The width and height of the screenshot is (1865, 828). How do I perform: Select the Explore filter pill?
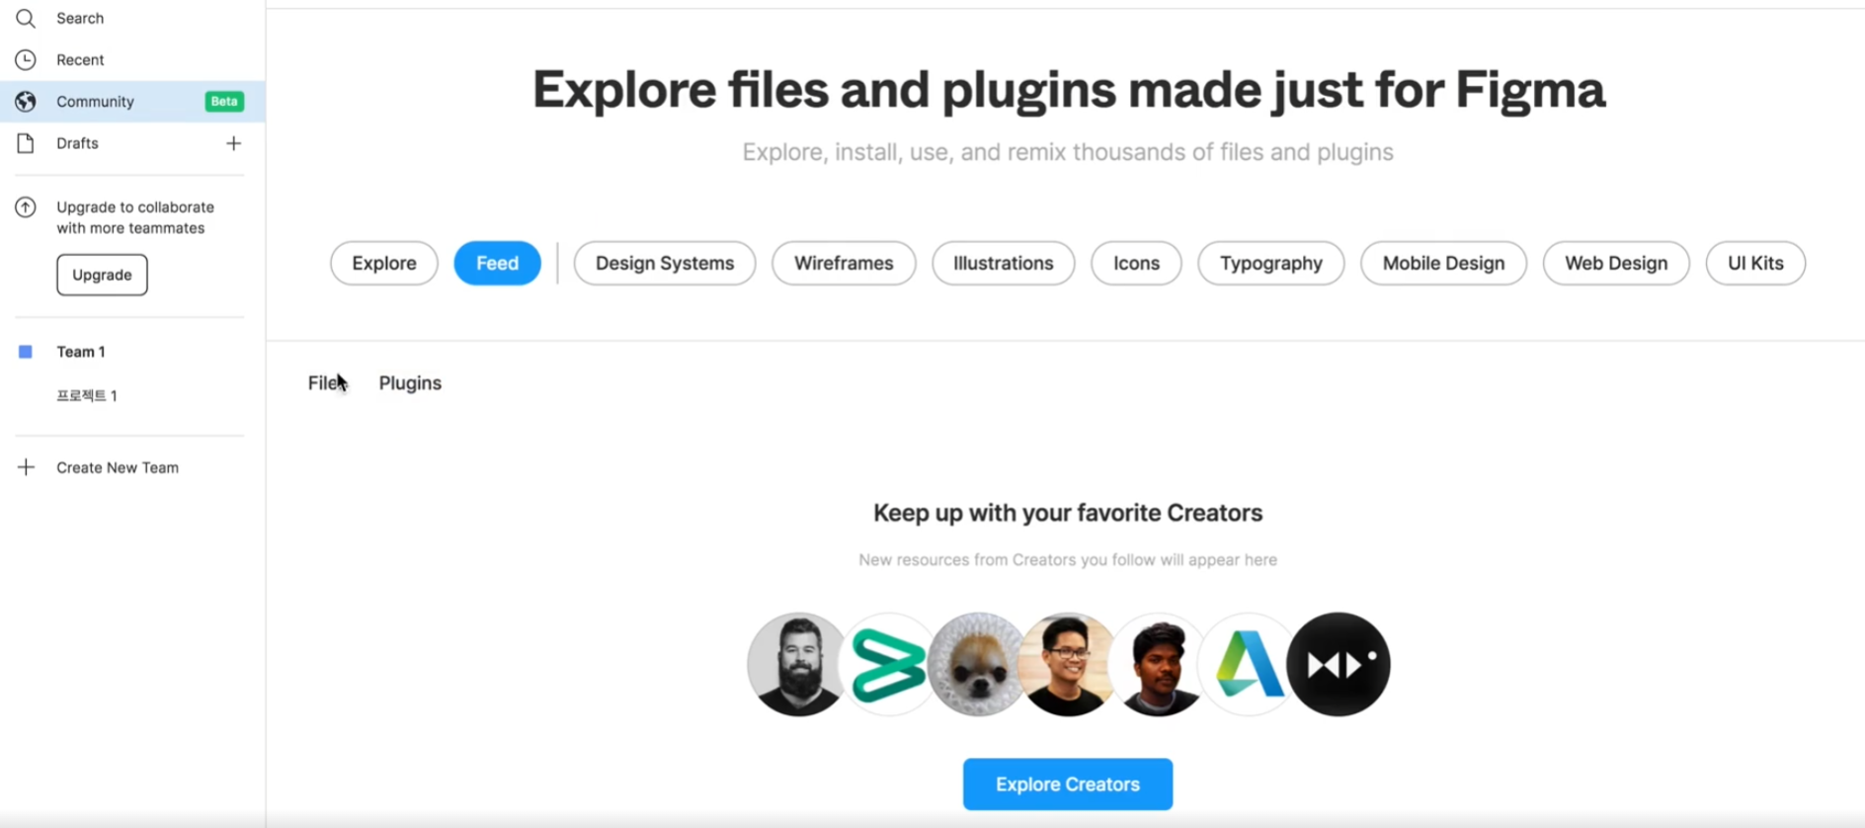(x=384, y=263)
